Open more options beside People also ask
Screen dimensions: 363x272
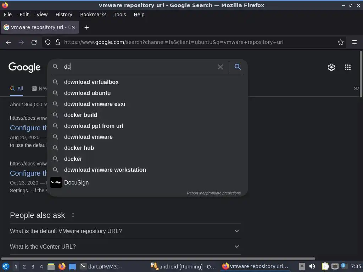(x=73, y=215)
